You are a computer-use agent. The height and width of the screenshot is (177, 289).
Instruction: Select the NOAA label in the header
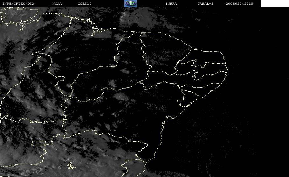[x=57, y=4]
